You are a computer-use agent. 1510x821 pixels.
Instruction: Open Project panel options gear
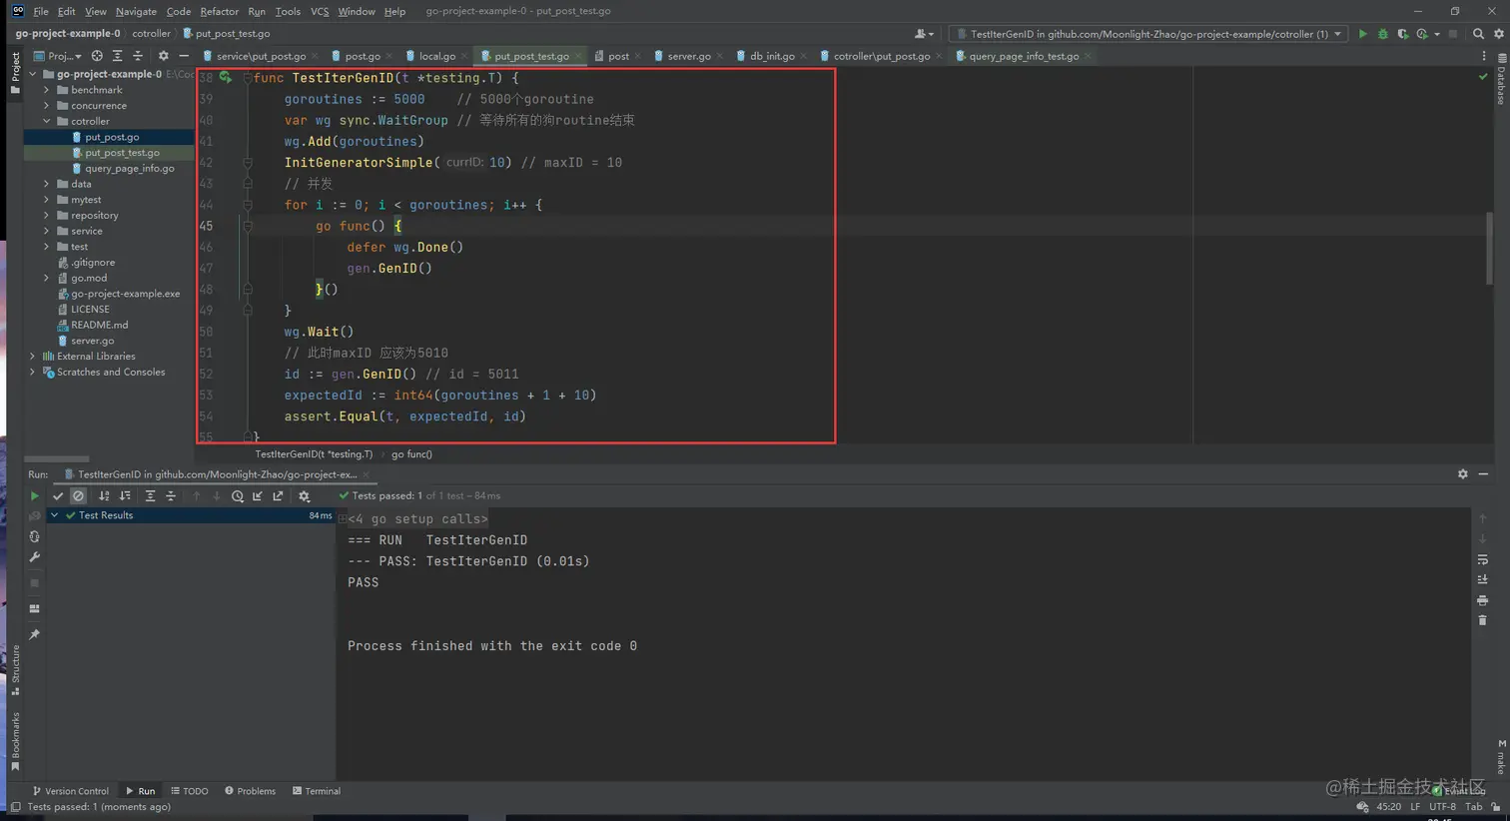(x=163, y=56)
